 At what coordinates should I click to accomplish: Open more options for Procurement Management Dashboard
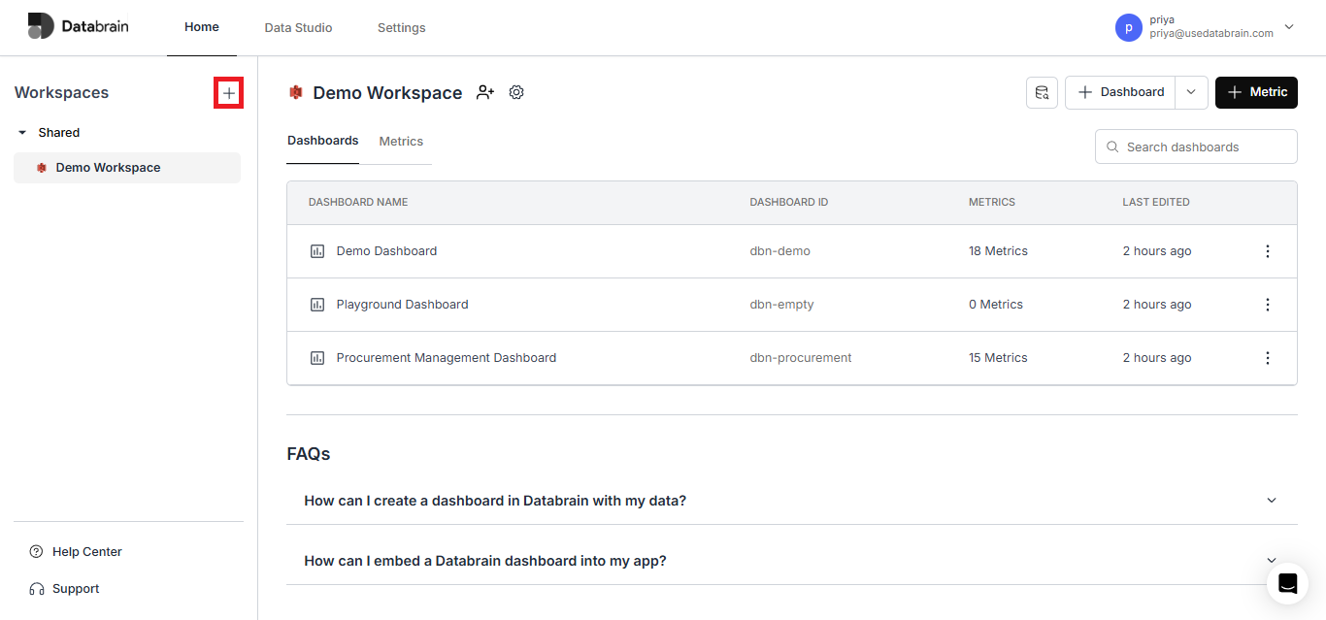click(1267, 358)
